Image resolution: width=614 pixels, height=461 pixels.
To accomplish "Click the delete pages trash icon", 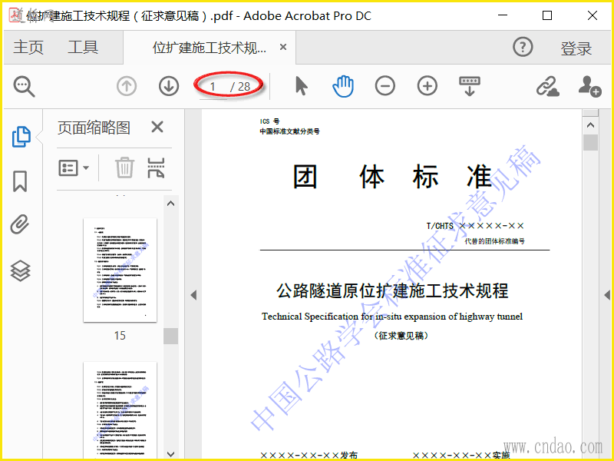I will [125, 167].
